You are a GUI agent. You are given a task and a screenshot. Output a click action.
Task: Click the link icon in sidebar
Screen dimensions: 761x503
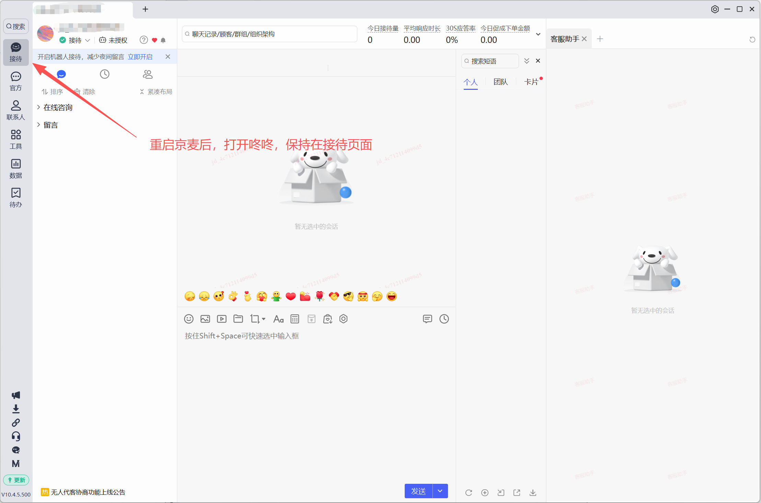point(16,422)
